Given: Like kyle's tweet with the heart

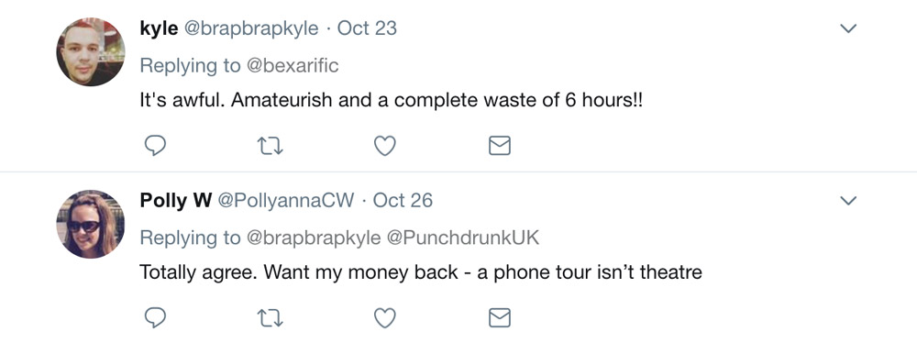Looking at the screenshot, I should click(x=385, y=146).
